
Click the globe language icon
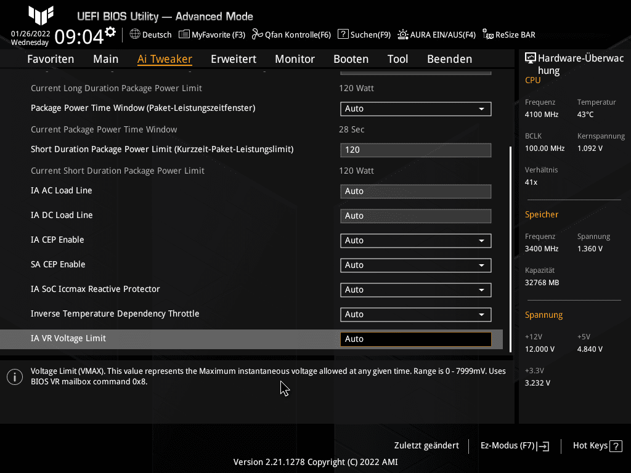[x=135, y=34]
